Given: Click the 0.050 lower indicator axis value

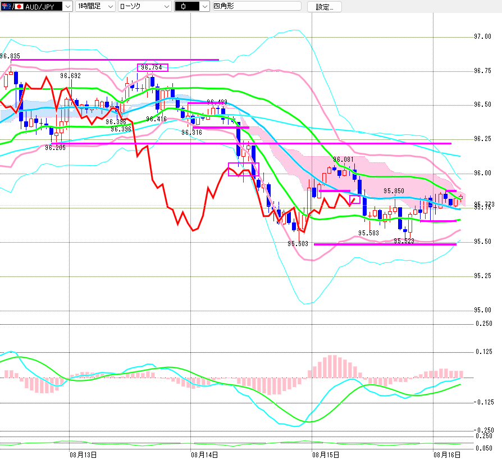Looking at the screenshot, I should (x=484, y=448).
